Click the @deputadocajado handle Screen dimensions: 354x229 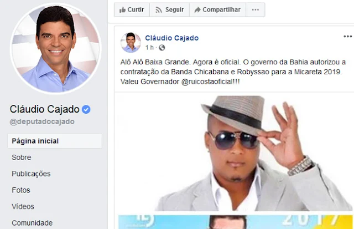(x=42, y=121)
